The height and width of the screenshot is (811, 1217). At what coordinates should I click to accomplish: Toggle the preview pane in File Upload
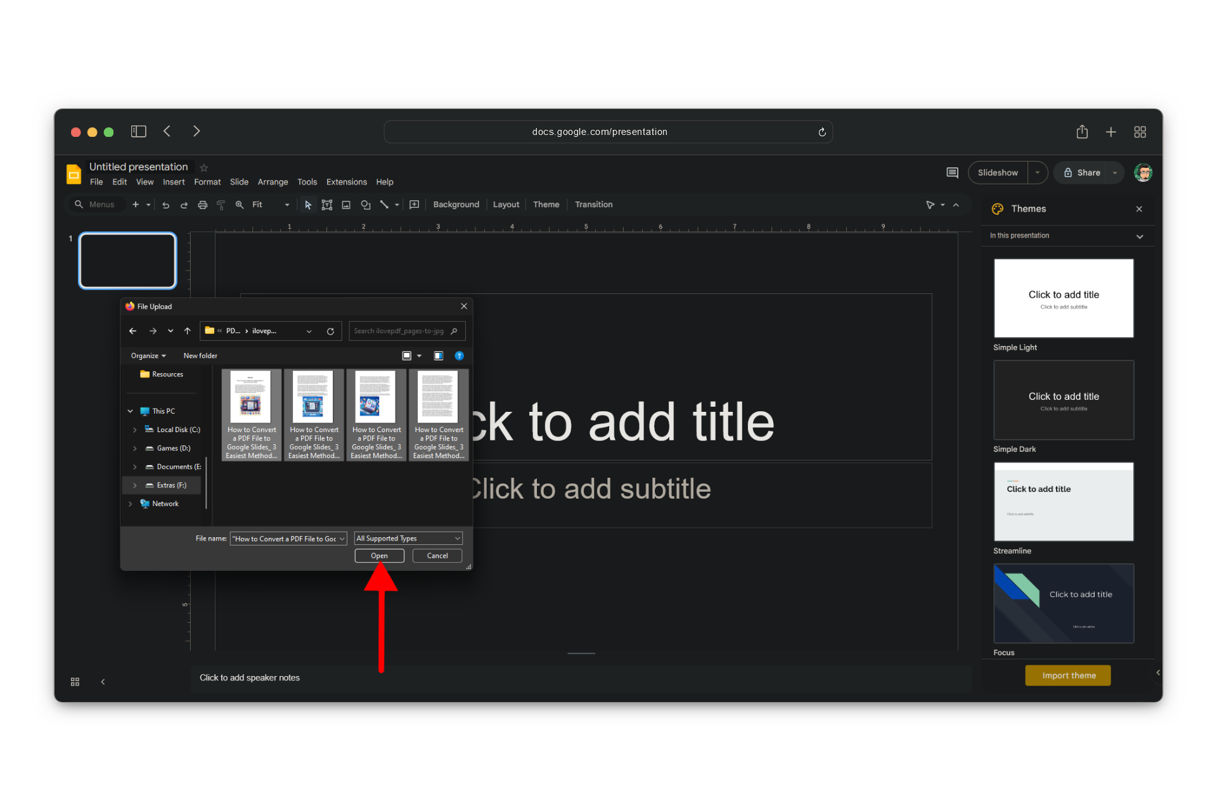pos(438,356)
